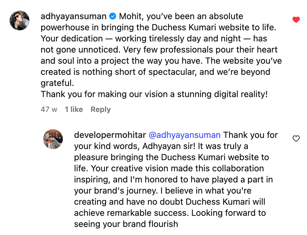Click developermohitar's circular avatar thumbnail
The height and width of the screenshot is (235, 307).
53,139
